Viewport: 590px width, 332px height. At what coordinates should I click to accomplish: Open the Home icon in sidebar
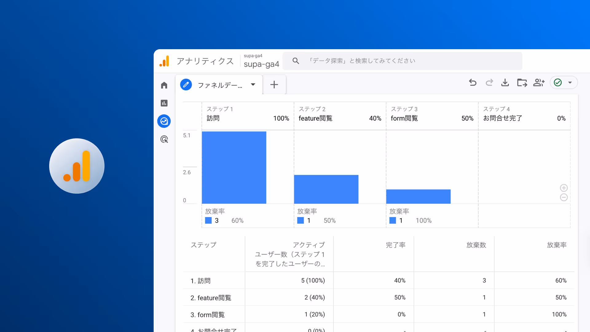[x=164, y=85]
